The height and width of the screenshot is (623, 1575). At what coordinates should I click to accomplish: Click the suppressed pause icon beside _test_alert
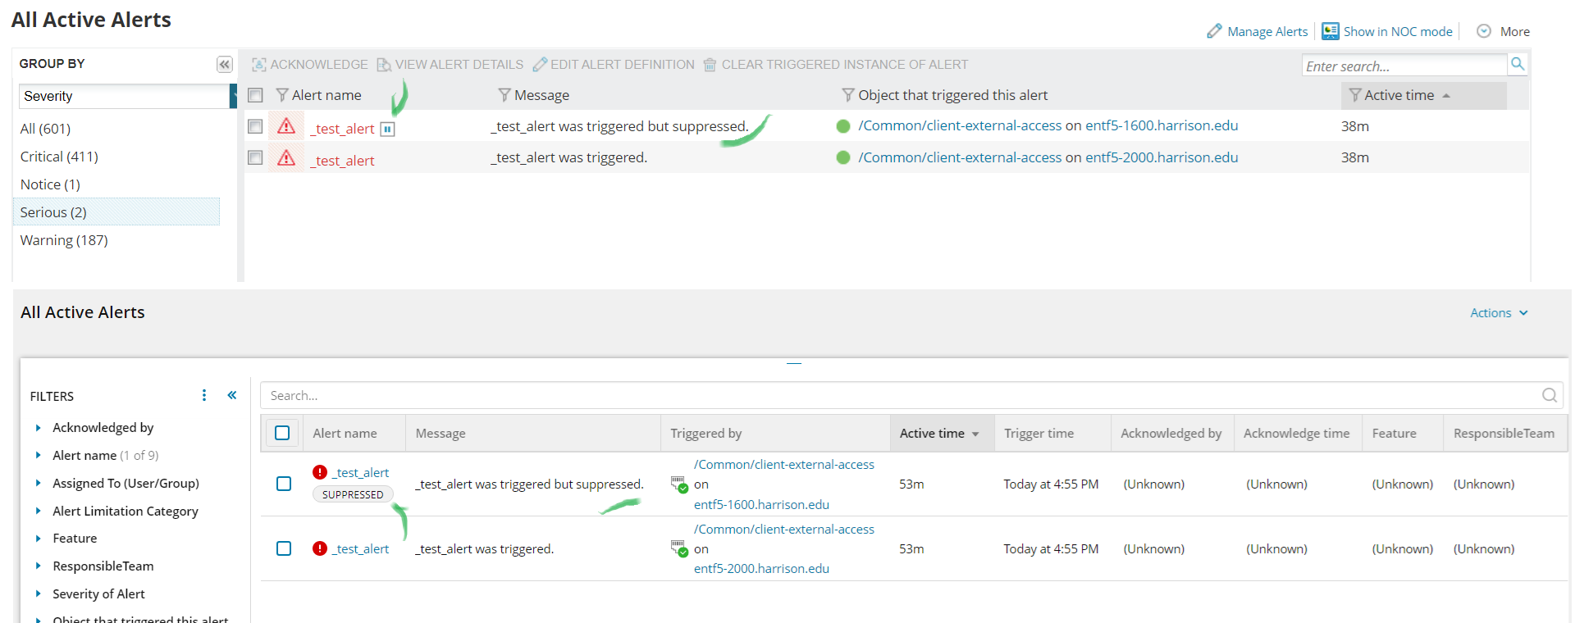point(387,129)
